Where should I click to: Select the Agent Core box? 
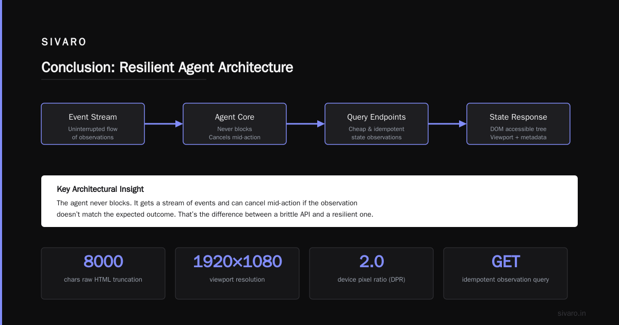[235, 124]
